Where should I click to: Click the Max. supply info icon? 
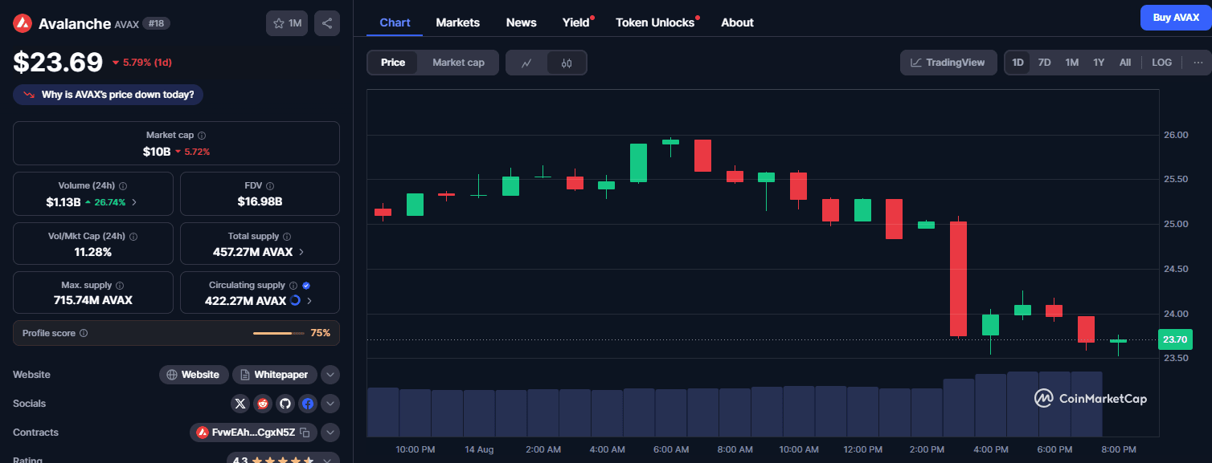pos(120,286)
